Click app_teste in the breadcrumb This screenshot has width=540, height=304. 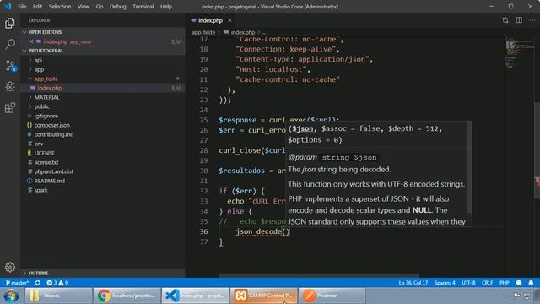pyautogui.click(x=203, y=32)
